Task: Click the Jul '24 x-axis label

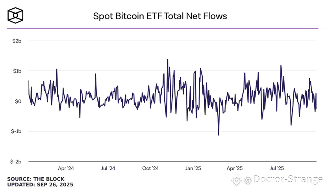Action: [108, 168]
